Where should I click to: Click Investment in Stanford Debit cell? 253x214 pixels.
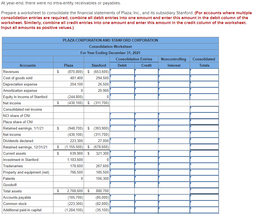(122, 160)
